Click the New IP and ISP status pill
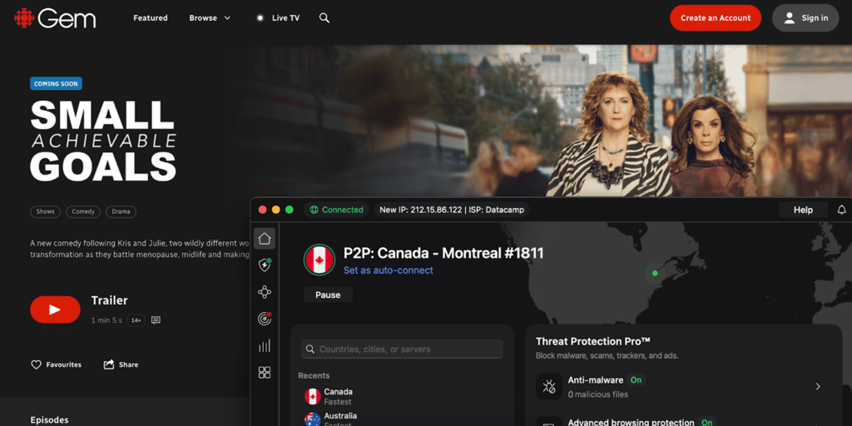 452,210
